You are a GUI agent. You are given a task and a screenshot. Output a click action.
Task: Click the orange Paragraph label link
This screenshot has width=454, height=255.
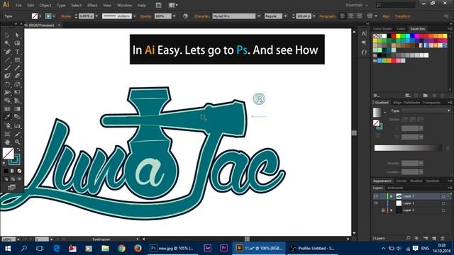point(328,16)
